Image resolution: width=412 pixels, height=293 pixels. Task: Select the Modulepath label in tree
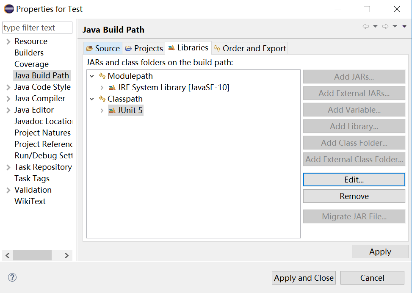[x=130, y=76]
